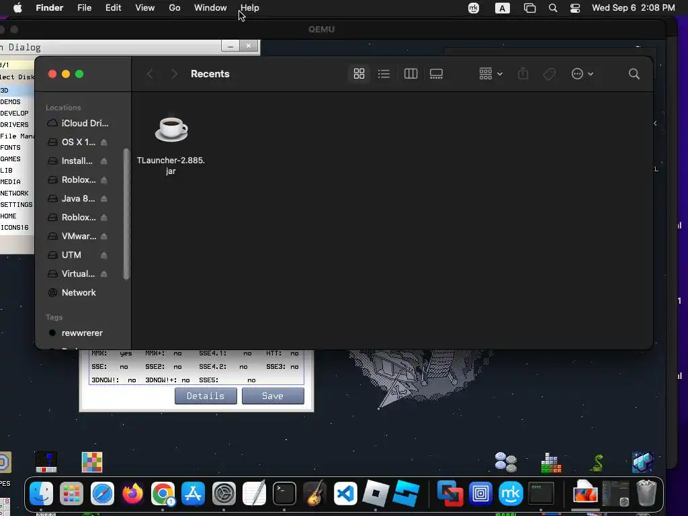The image size is (688, 516).
Task: Eject the VMware volume
Action: click(104, 236)
